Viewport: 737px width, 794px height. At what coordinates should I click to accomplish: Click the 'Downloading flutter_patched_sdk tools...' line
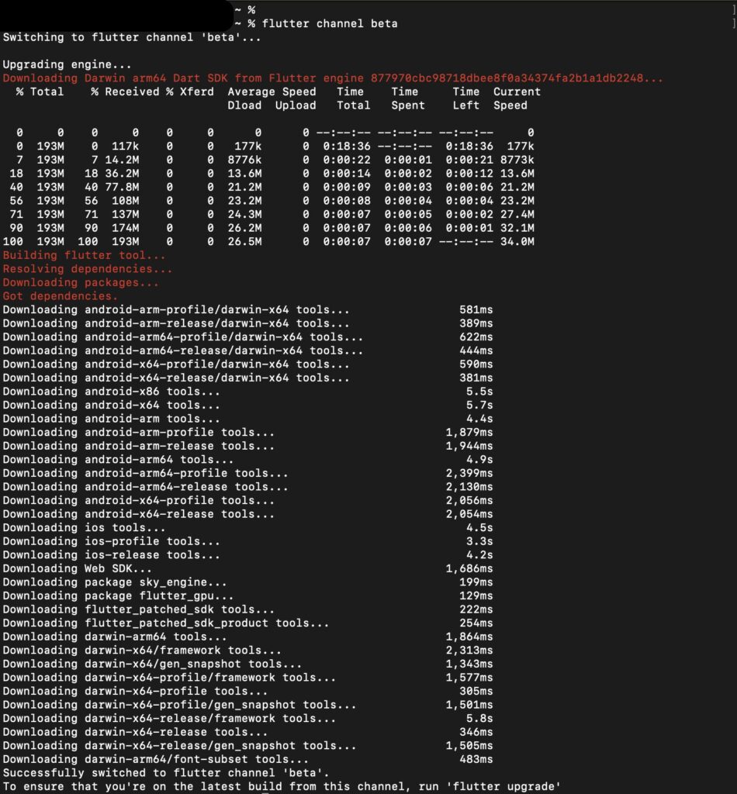click(138, 610)
